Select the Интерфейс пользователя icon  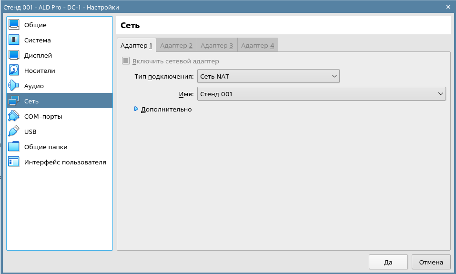coord(14,162)
